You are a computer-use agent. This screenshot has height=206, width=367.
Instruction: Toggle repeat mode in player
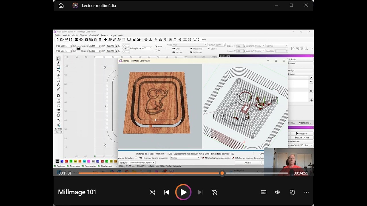pos(214,192)
